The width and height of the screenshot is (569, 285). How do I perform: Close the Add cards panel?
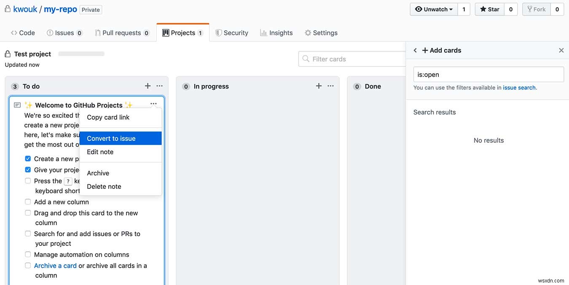coord(561,50)
